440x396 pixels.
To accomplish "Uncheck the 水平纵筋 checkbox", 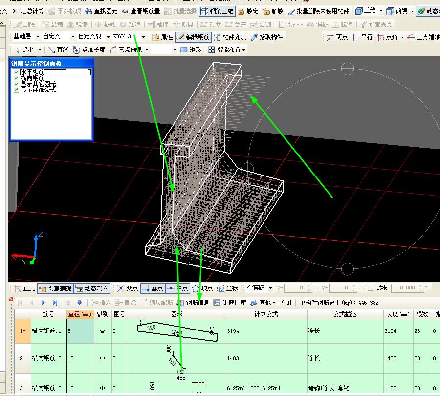I will 17,72.
